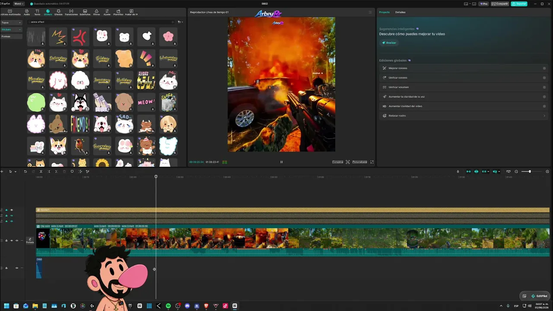This screenshot has width=553, height=311.
Task: Click the undo arrow in timeline toolbar
Action: [25, 171]
